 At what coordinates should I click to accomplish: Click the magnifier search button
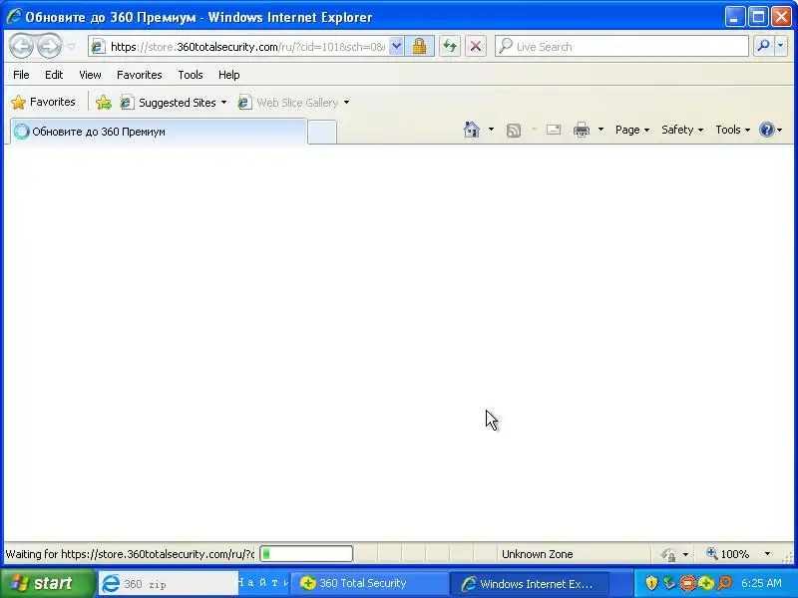pyautogui.click(x=763, y=46)
